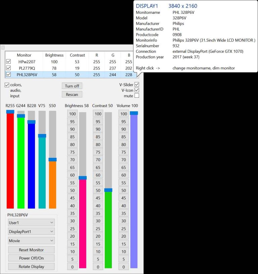Open the Movie mode dropdown
The width and height of the screenshot is (258, 274).
(x=31, y=241)
